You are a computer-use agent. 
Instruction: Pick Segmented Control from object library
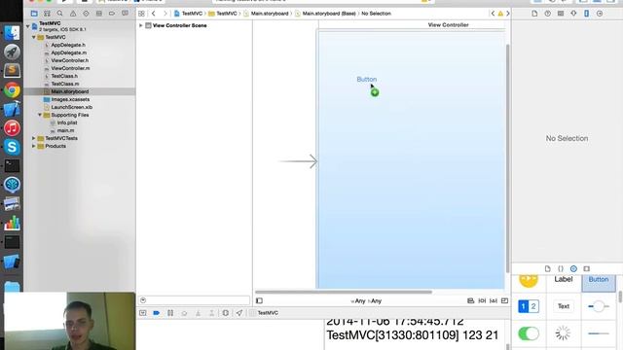tap(529, 306)
